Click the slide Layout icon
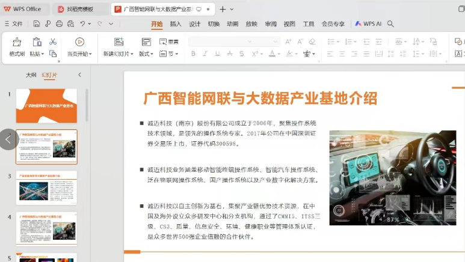 point(146,42)
